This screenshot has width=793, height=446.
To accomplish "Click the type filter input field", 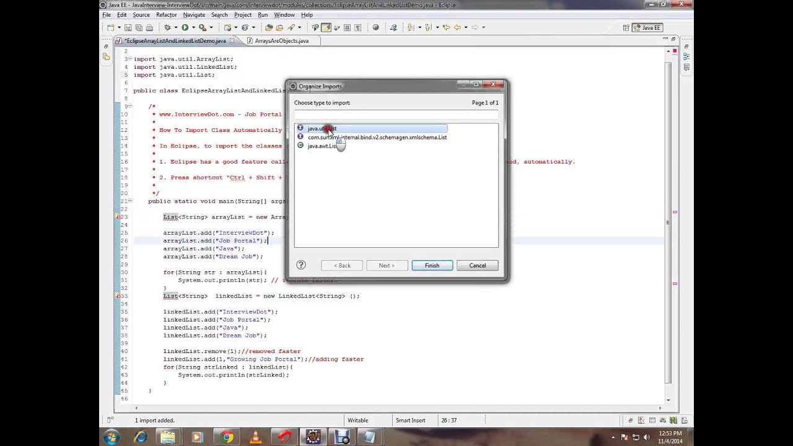I will coord(396,115).
